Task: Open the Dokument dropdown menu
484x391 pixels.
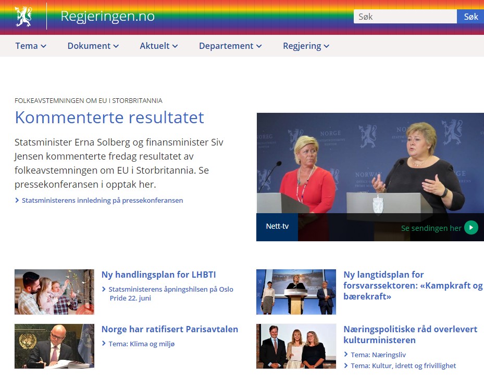Action: click(x=93, y=46)
